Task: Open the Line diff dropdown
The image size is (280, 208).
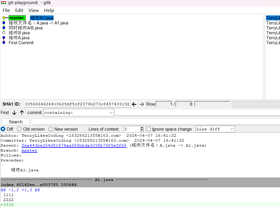Action: tap(232, 129)
